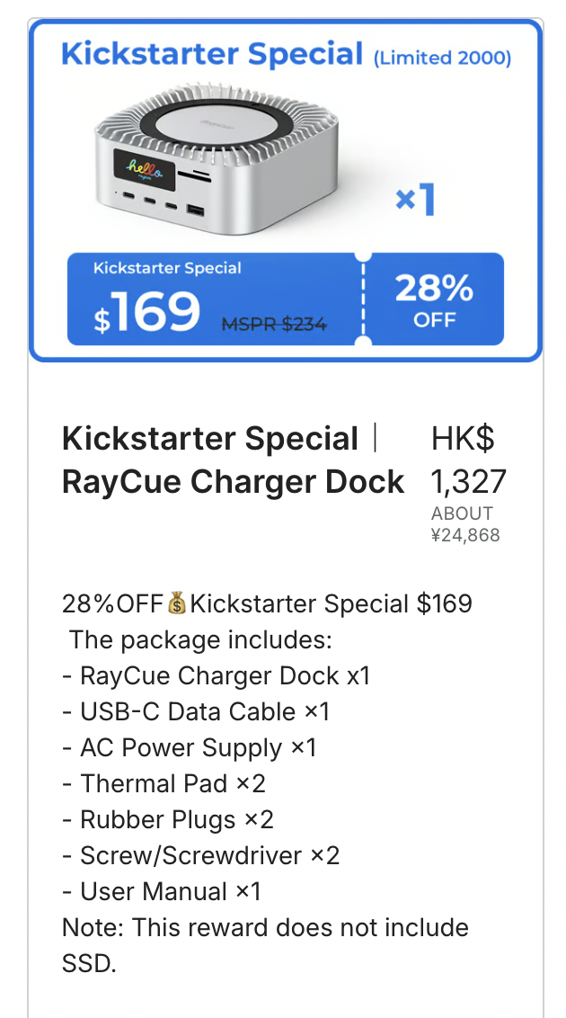Viewport: 566px width, 1018px height.
Task: Click the blue ×1 quantity badge
Action: [414, 200]
